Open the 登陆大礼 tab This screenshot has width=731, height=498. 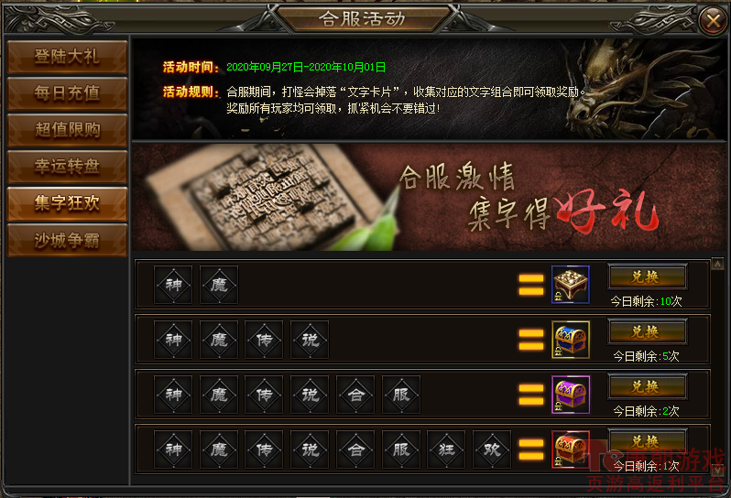pyautogui.click(x=67, y=57)
